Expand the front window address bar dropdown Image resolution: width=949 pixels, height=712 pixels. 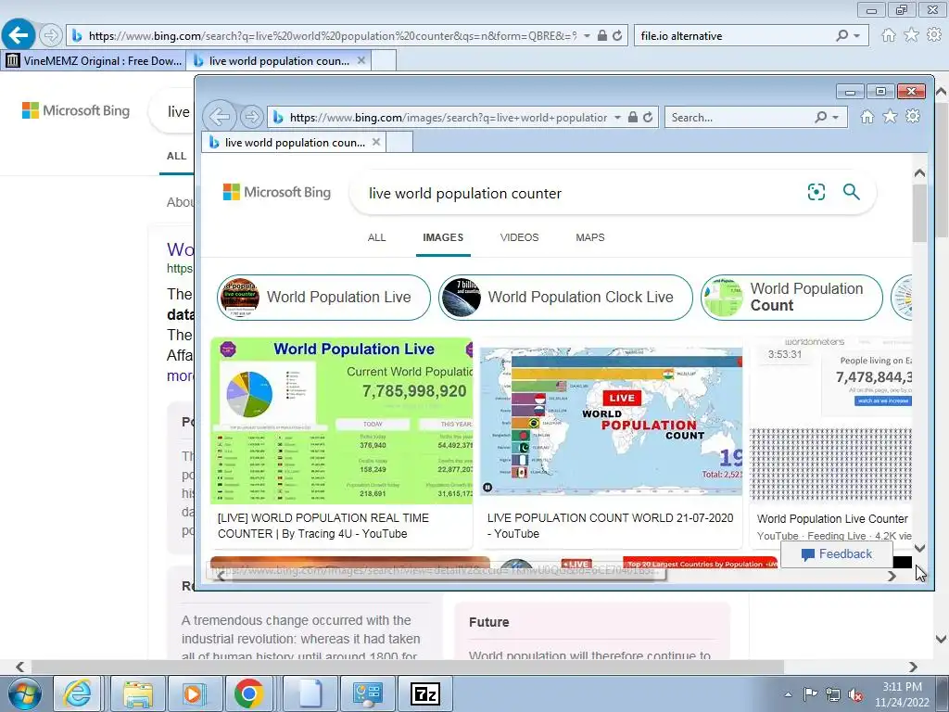[x=617, y=118]
